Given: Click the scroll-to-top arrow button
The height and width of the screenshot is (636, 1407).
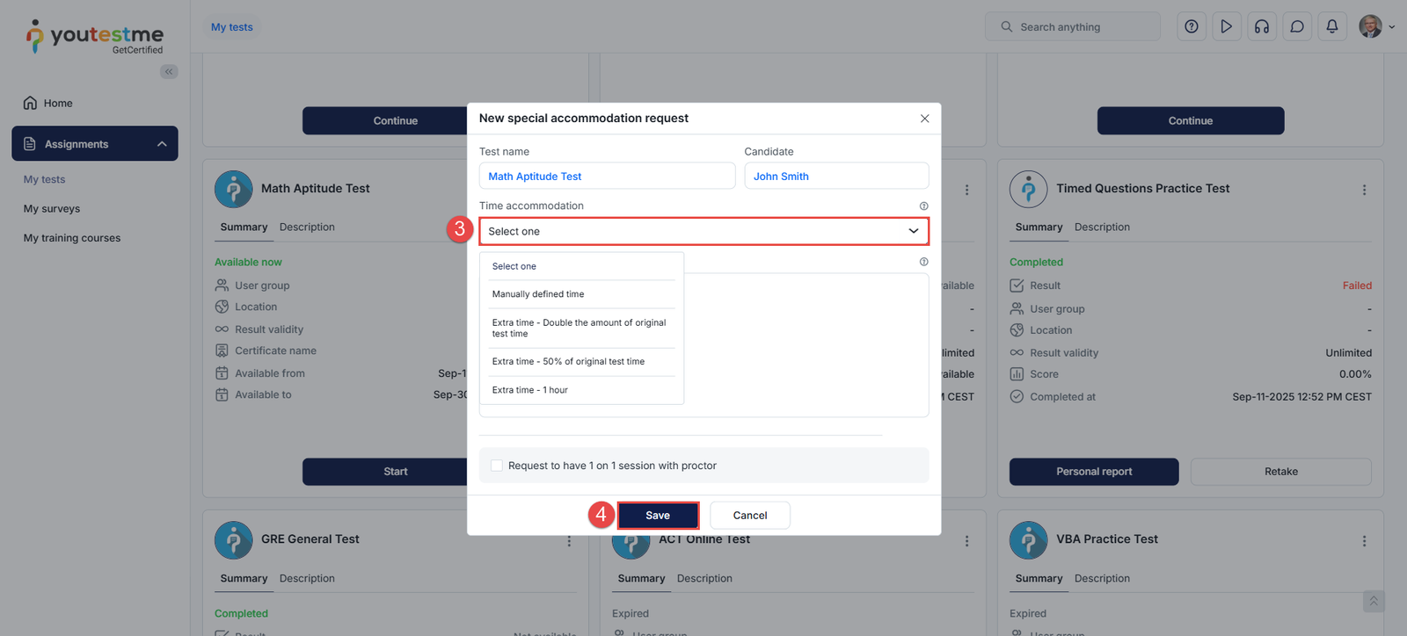Looking at the screenshot, I should click(x=1373, y=601).
